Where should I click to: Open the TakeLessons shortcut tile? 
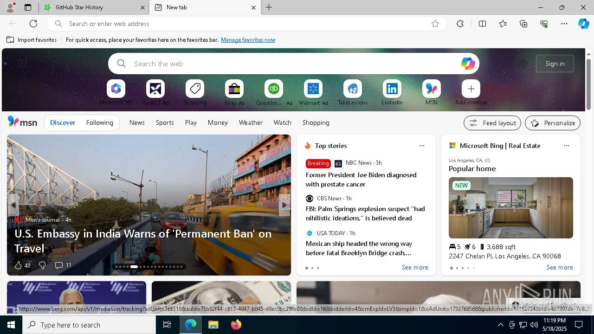pyautogui.click(x=353, y=89)
